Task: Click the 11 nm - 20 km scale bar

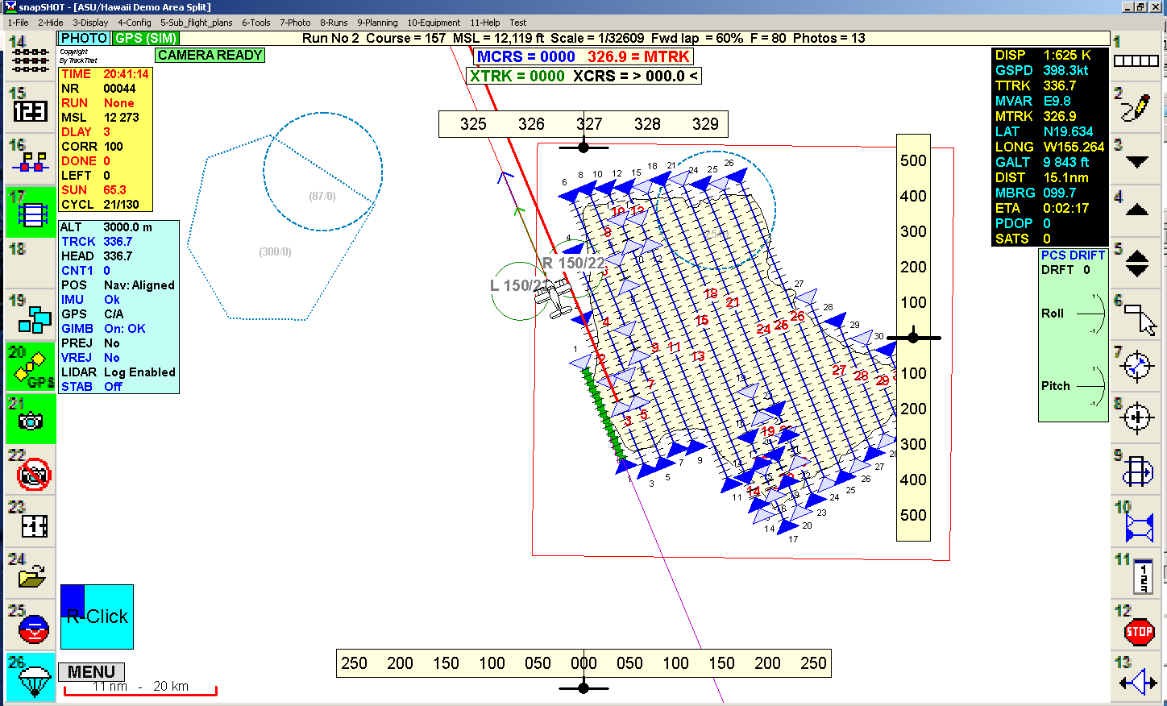Action: coord(140,688)
